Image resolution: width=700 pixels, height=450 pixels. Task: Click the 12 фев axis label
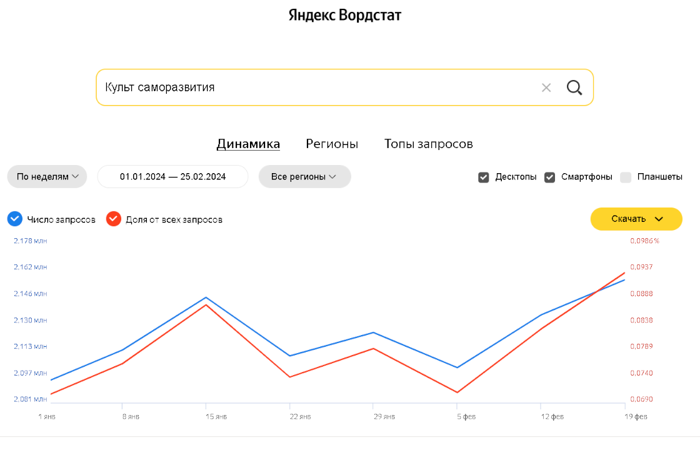pyautogui.click(x=552, y=416)
